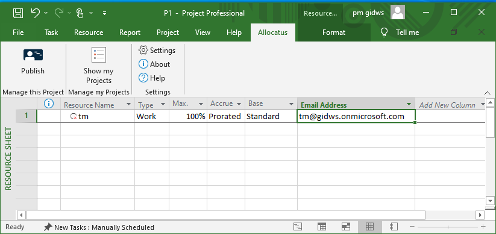Click the horizontal scrollbar left arrow
496x234 pixels.
[x=21, y=215]
